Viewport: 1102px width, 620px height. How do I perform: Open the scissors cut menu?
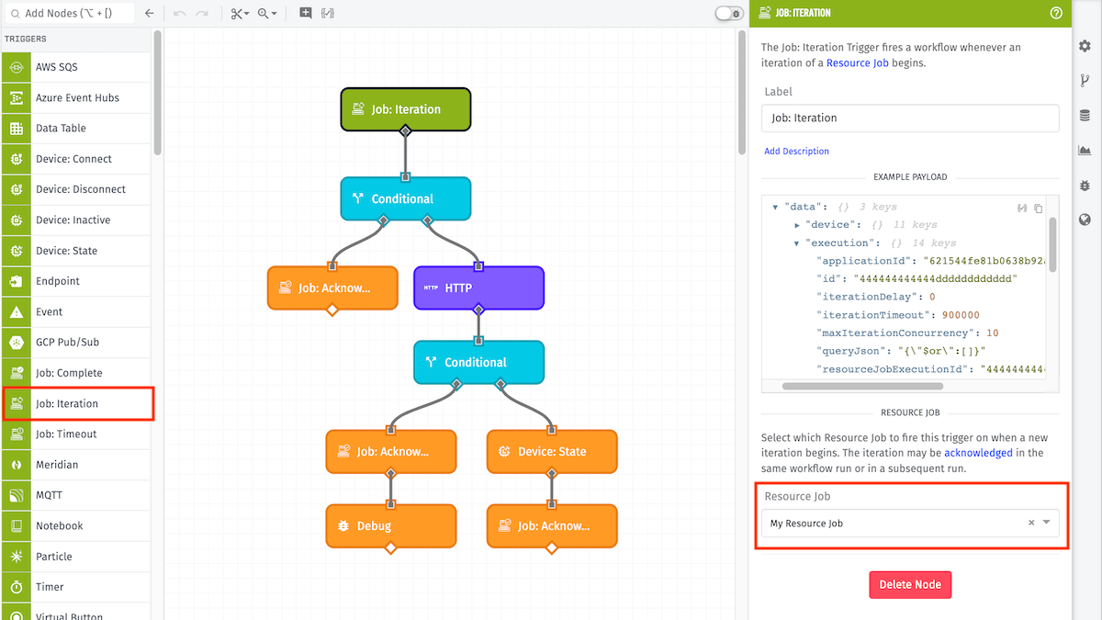pos(240,14)
